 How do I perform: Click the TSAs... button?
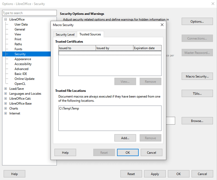(197, 94)
